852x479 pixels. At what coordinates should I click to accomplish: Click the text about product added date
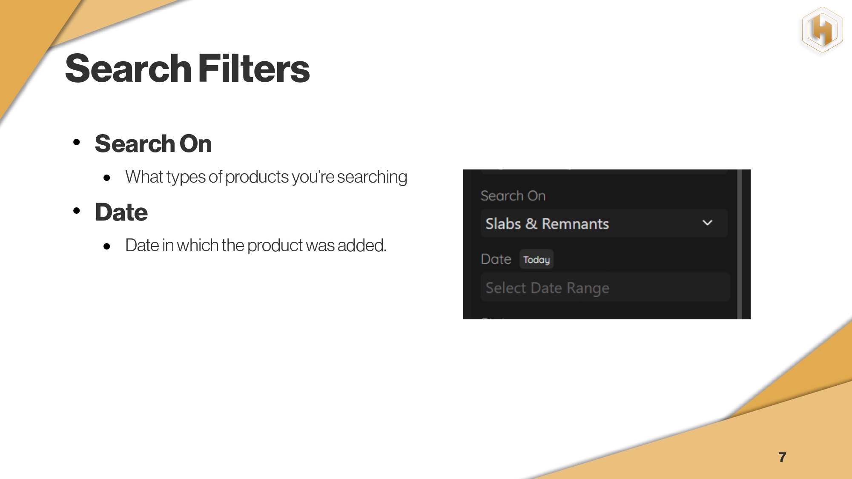pyautogui.click(x=255, y=245)
